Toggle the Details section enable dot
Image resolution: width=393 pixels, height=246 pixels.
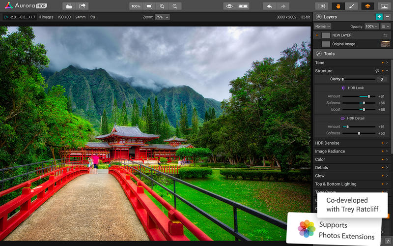coord(383,168)
